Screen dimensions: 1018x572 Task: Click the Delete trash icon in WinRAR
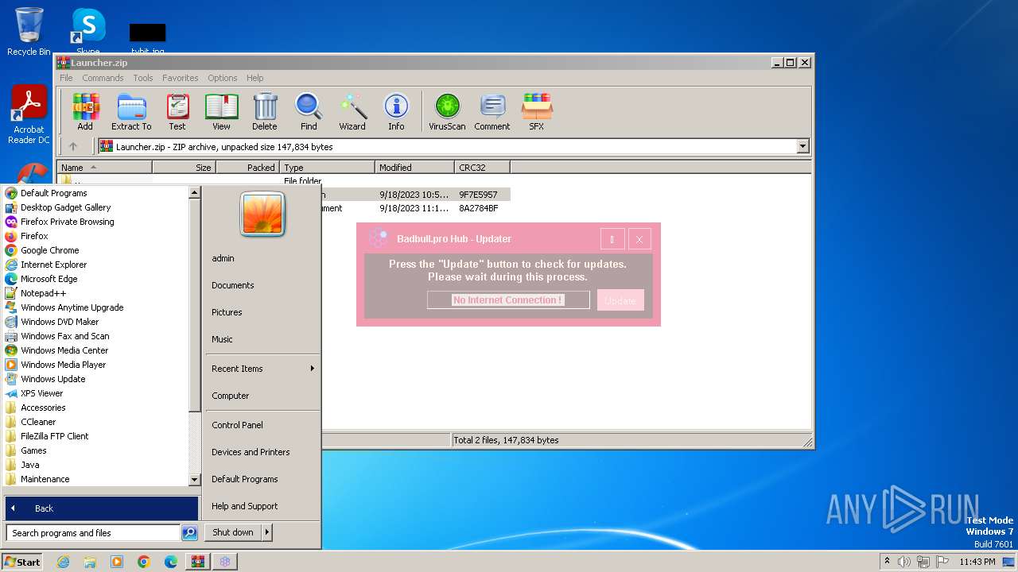point(265,112)
